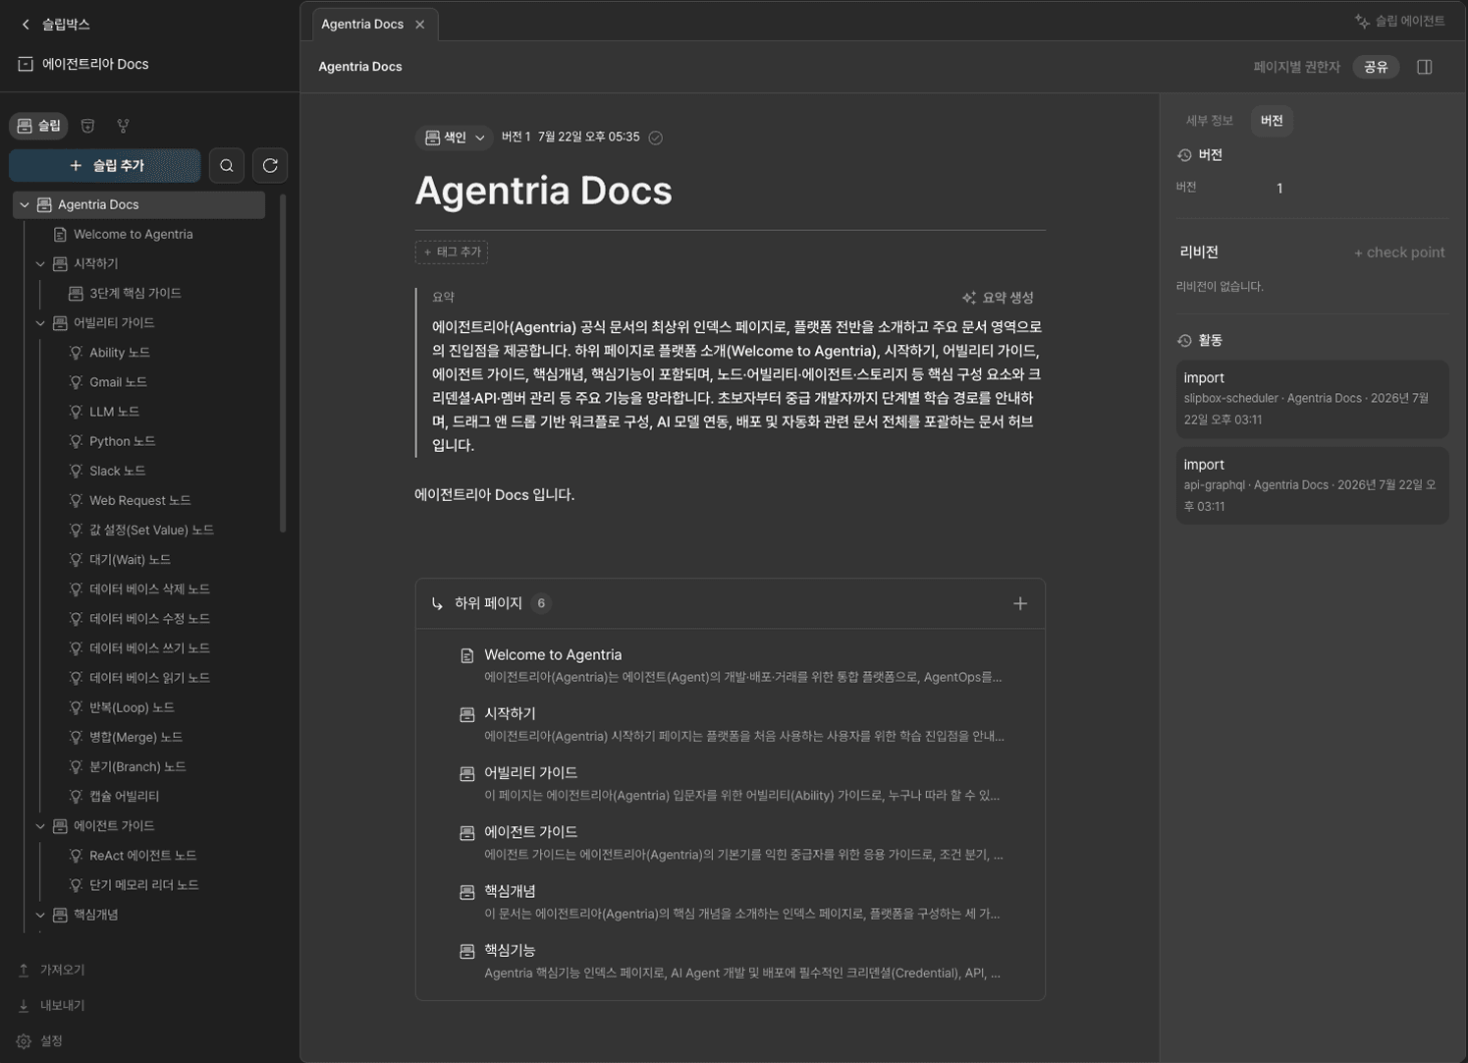This screenshot has width=1468, height=1063.
Task: Select Python 노드 in the tree
Action: (123, 441)
